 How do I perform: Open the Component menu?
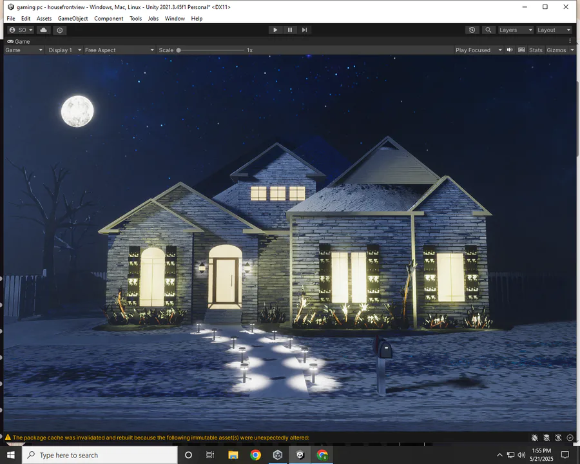109,19
